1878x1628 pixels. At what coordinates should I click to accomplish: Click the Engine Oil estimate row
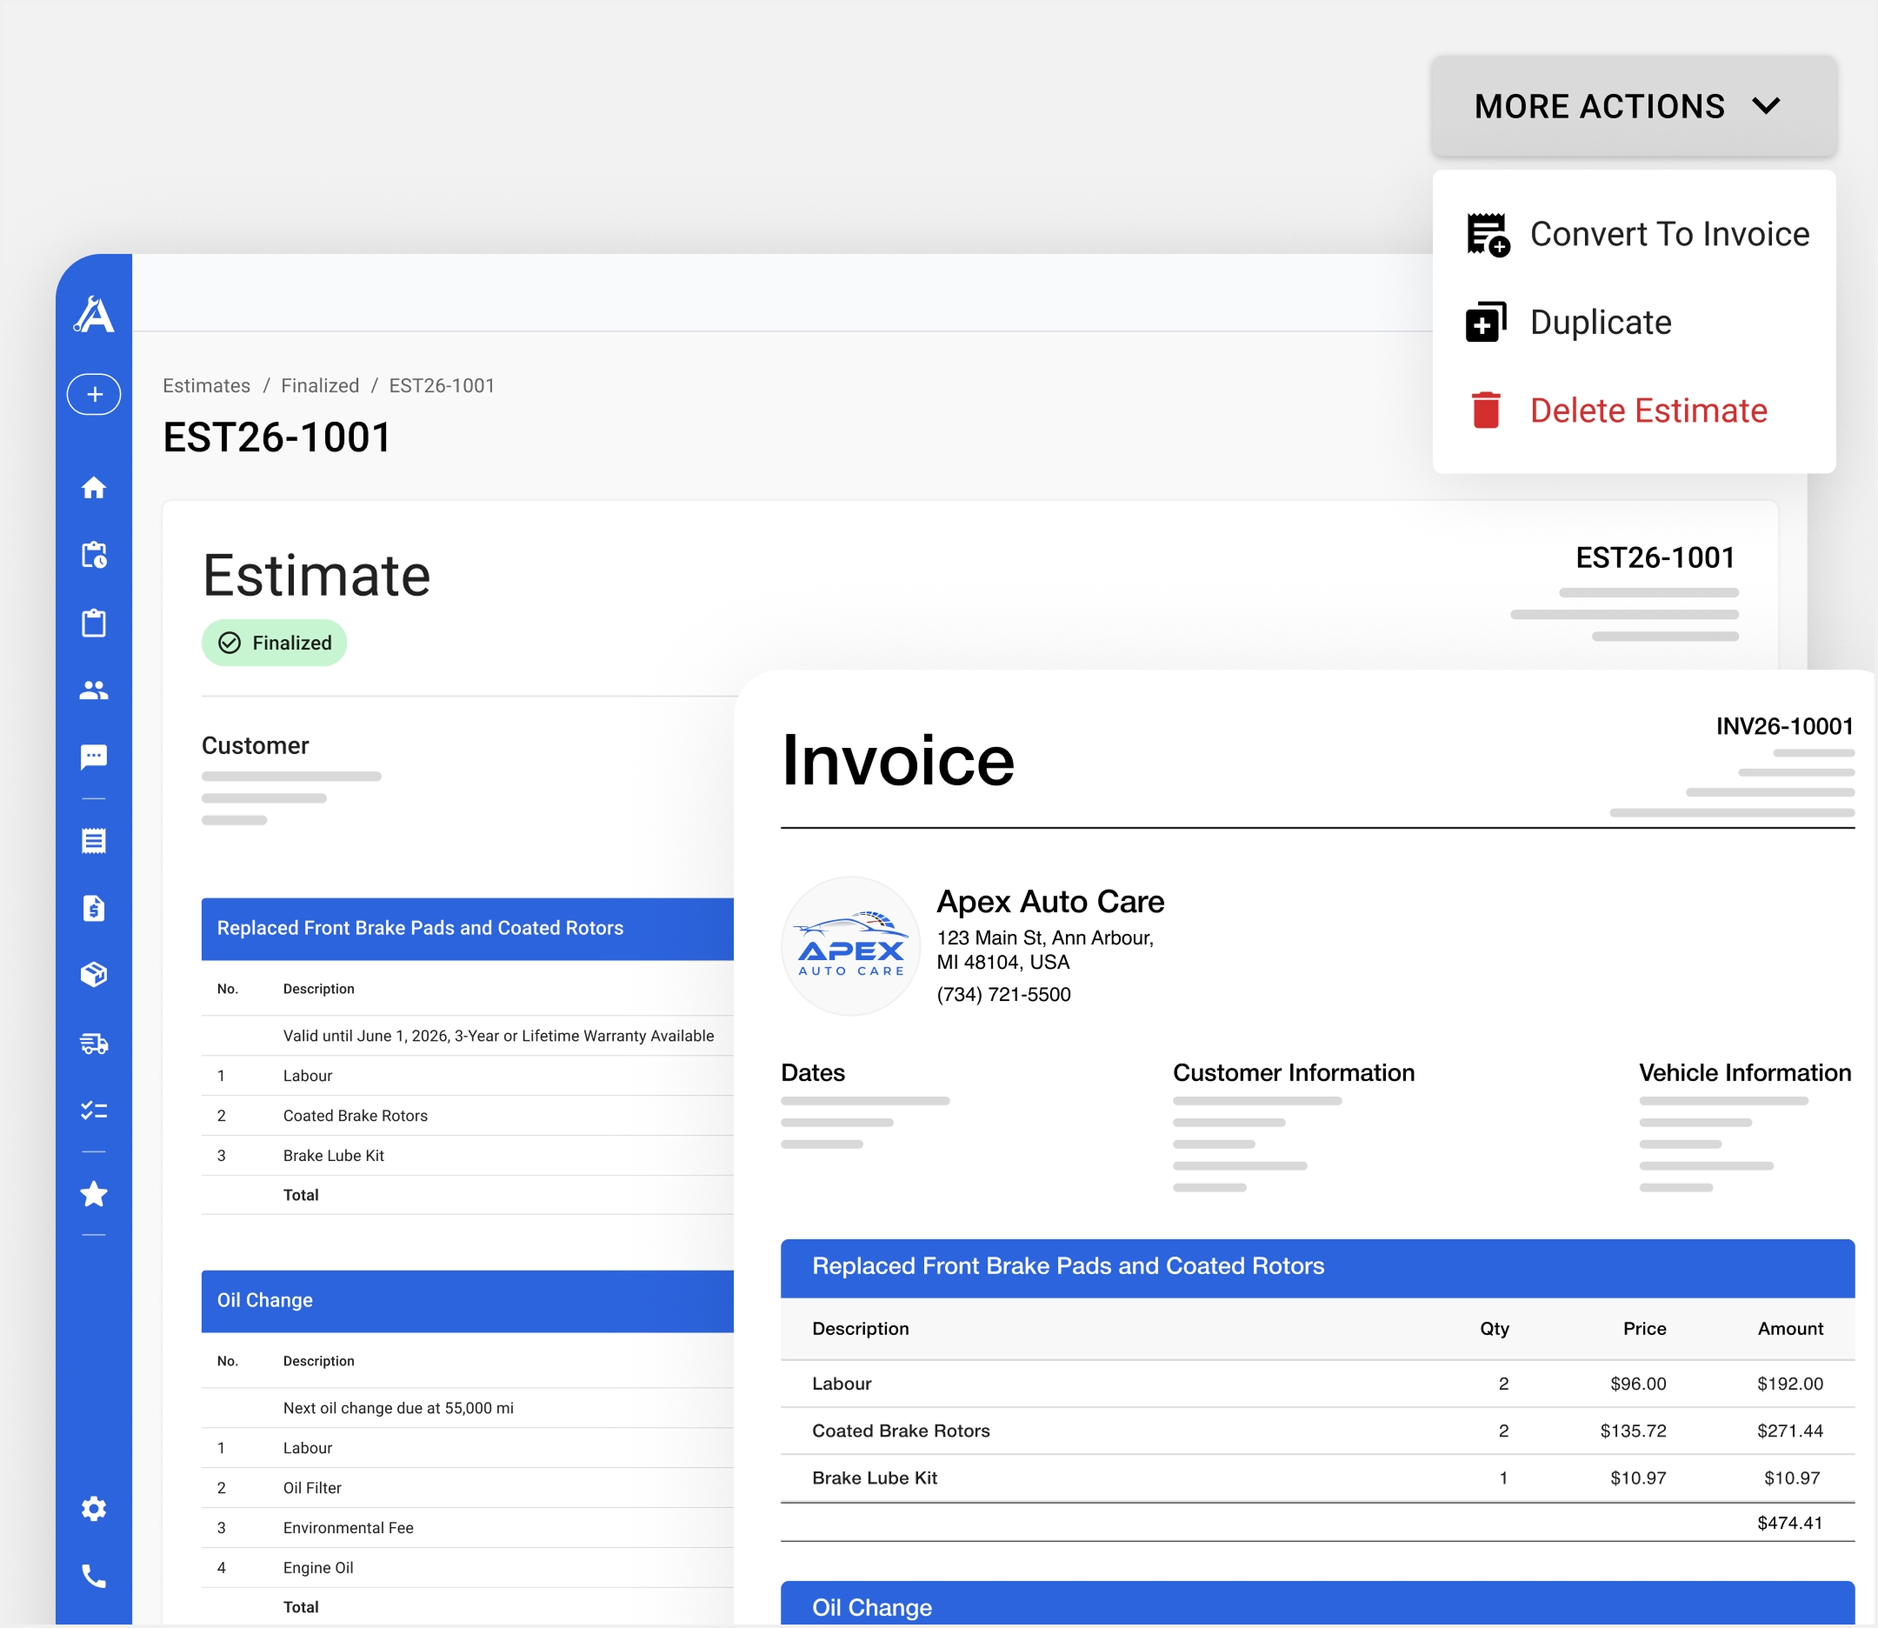click(468, 1568)
